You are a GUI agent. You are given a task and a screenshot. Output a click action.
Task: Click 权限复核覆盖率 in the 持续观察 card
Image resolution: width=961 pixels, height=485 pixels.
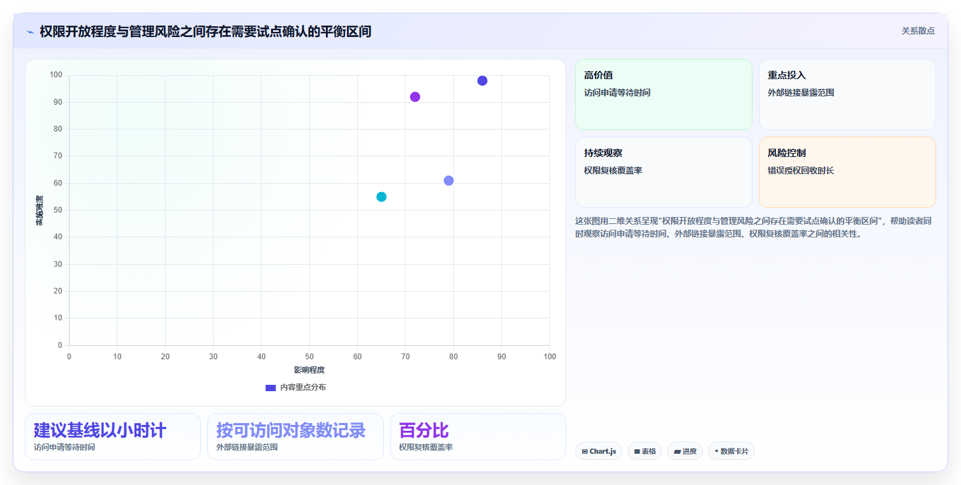click(x=613, y=170)
